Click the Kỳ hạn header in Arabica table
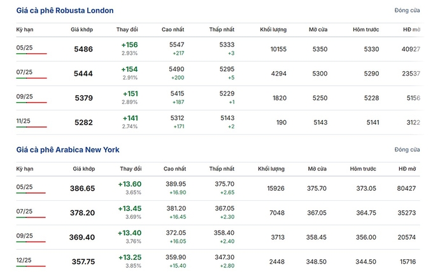Image resolution: width=433 pixels, height=272 pixels. [x=25, y=169]
